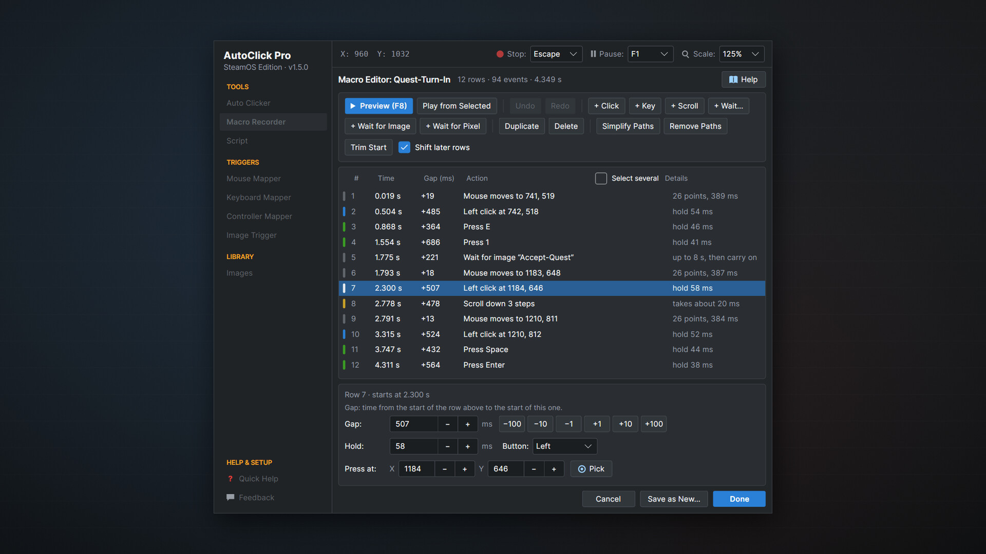Click the +100 gap adjustment

[653, 424]
